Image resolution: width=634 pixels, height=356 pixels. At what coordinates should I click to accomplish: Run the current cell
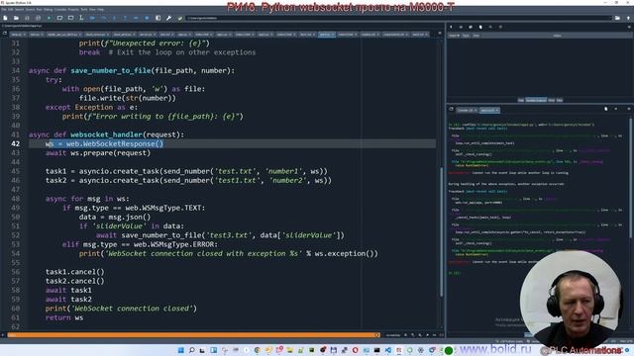click(59, 18)
